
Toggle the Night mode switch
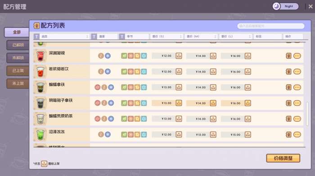[x=285, y=6]
